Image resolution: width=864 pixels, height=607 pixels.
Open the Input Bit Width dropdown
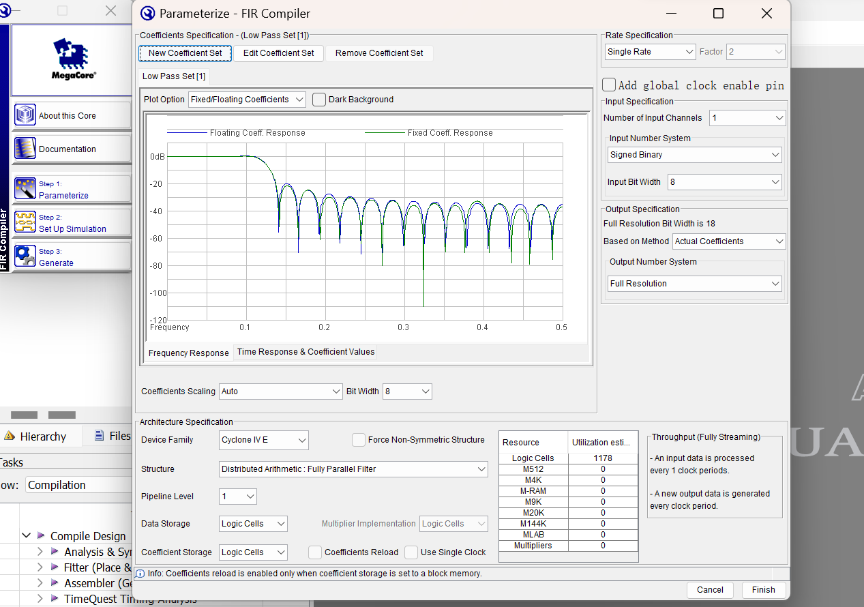click(x=725, y=182)
